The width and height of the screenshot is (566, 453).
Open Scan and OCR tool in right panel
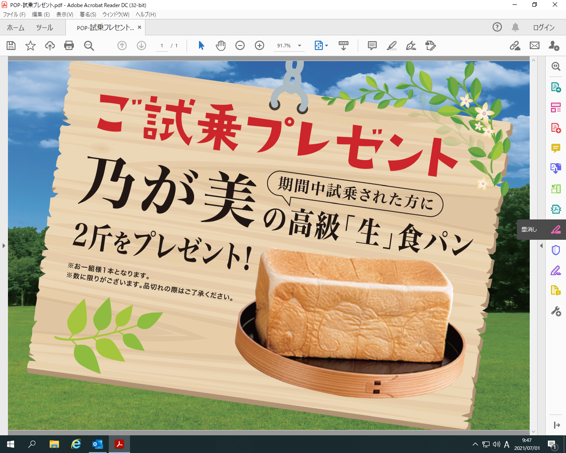pos(556,209)
